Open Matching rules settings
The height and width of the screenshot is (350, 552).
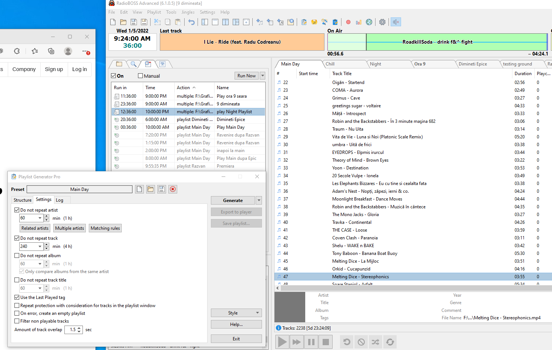pos(105,228)
